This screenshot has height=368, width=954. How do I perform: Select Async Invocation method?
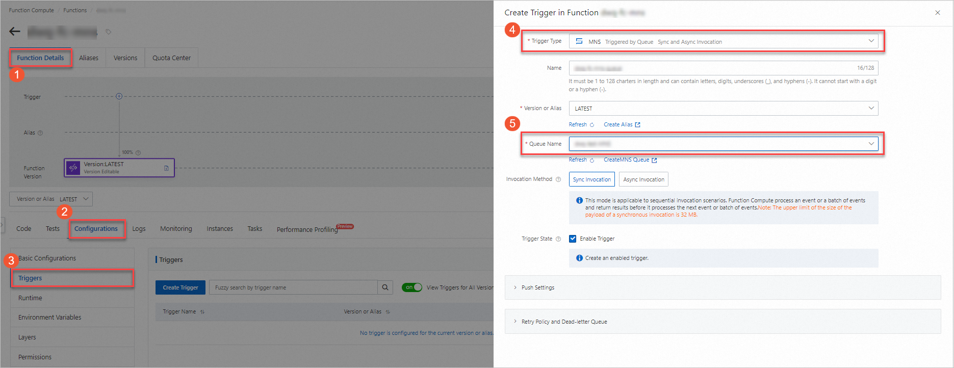pyautogui.click(x=643, y=179)
